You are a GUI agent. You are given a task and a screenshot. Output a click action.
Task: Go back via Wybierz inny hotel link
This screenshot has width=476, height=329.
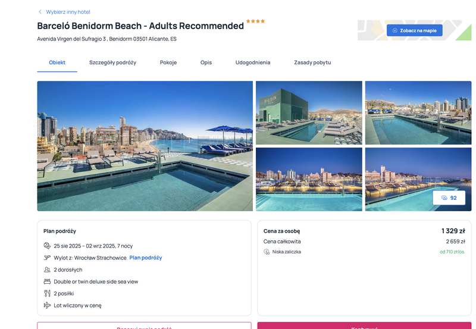click(68, 12)
